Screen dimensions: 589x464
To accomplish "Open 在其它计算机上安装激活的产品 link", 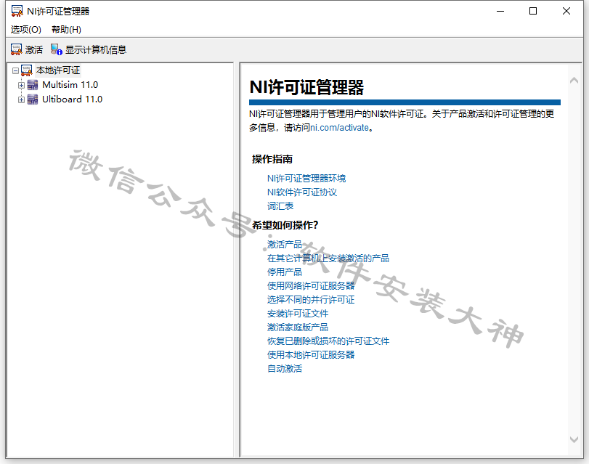I will [328, 258].
